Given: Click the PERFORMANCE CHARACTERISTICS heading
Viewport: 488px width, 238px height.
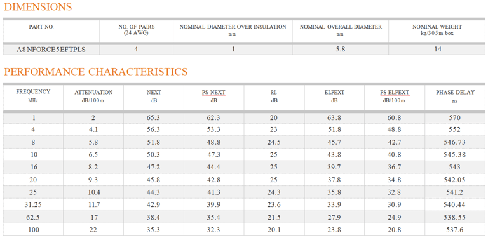Looking at the screenshot, I should click(96, 72).
